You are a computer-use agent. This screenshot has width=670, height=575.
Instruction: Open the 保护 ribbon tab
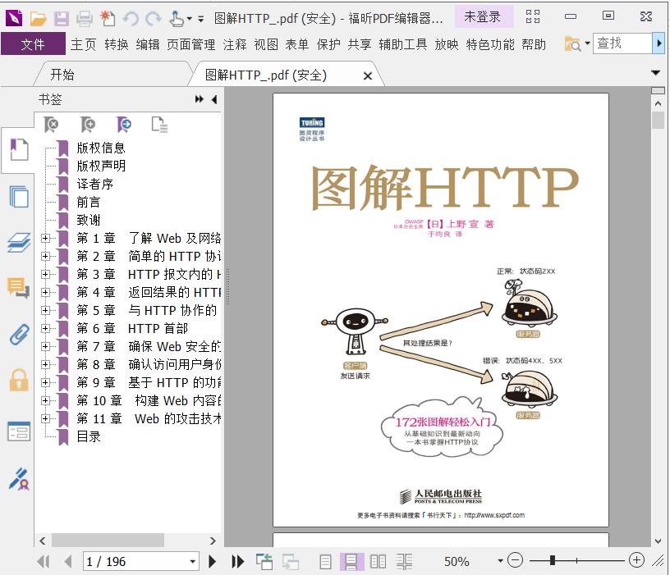[x=328, y=44]
